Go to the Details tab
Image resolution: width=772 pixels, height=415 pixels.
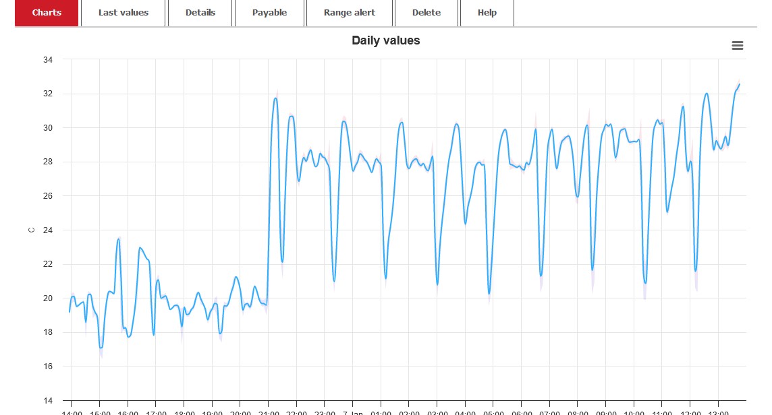(200, 13)
